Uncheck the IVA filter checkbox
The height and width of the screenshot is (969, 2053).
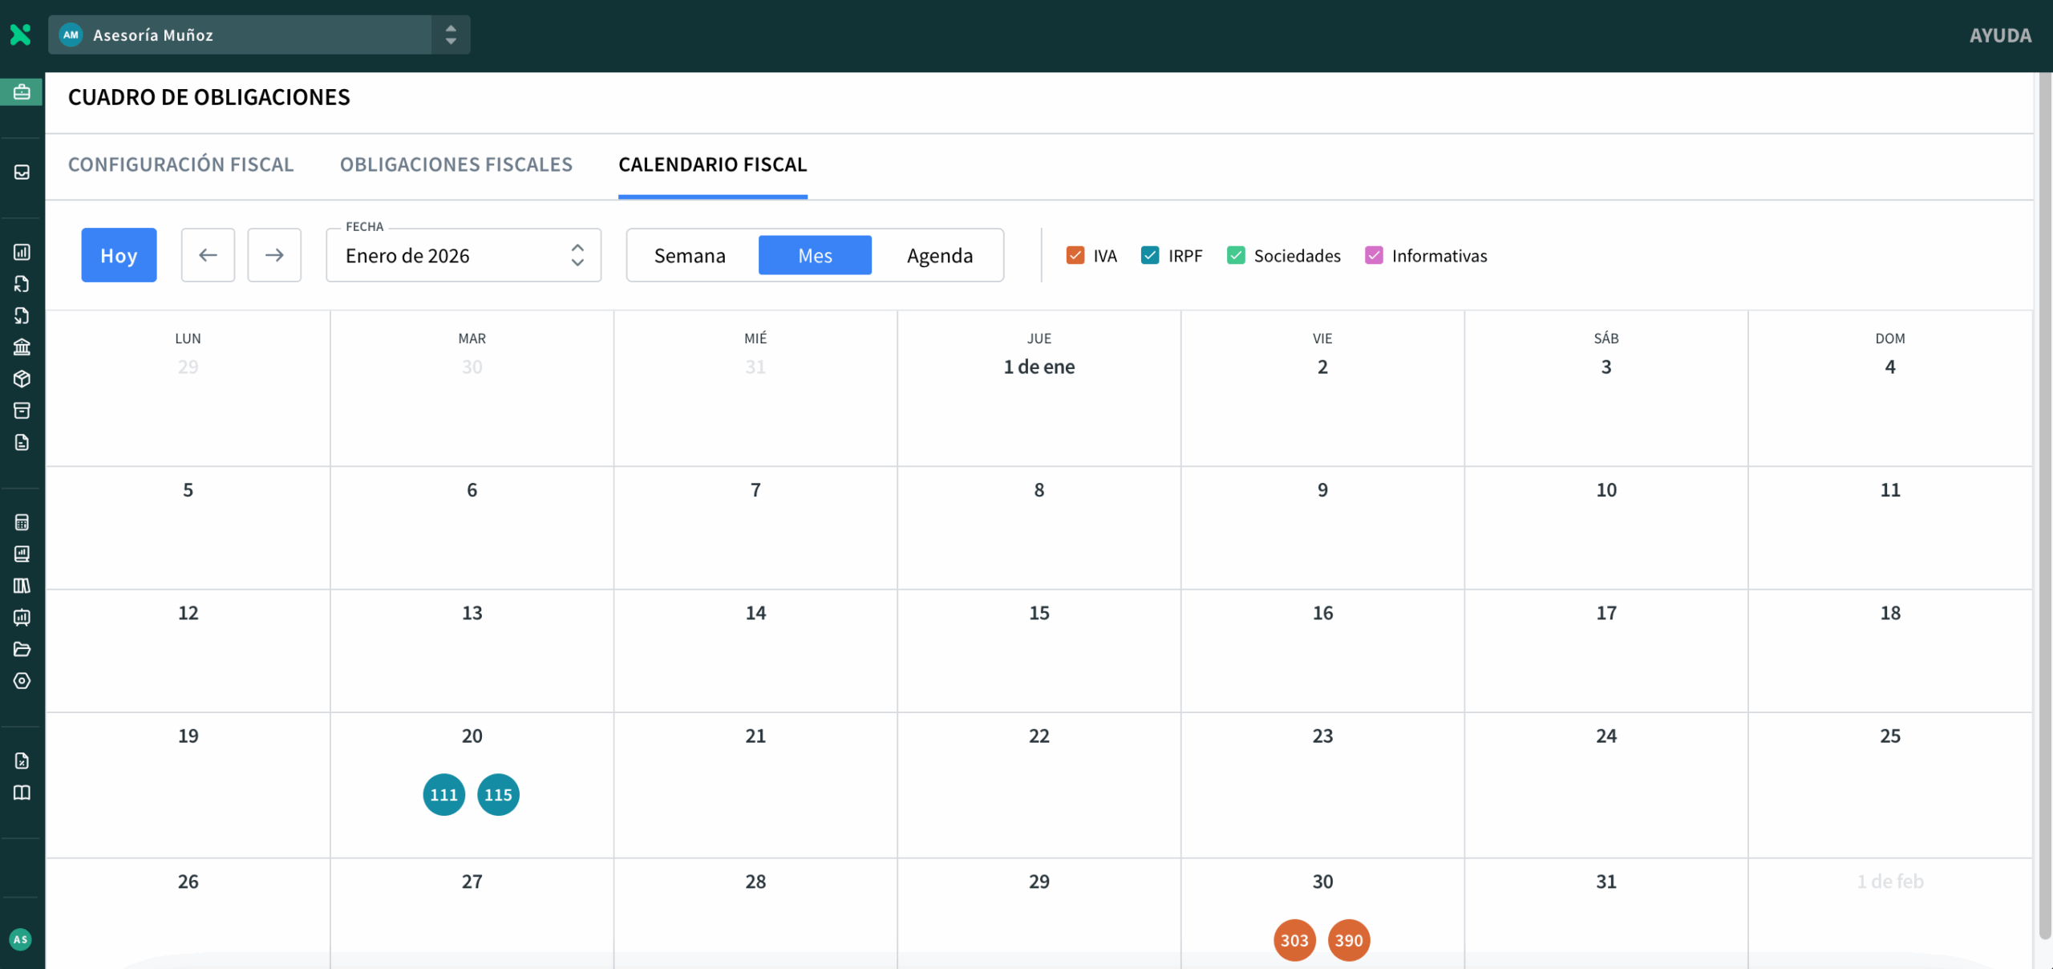coord(1075,255)
